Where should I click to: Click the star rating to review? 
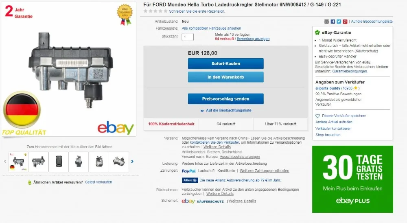coord(155,11)
